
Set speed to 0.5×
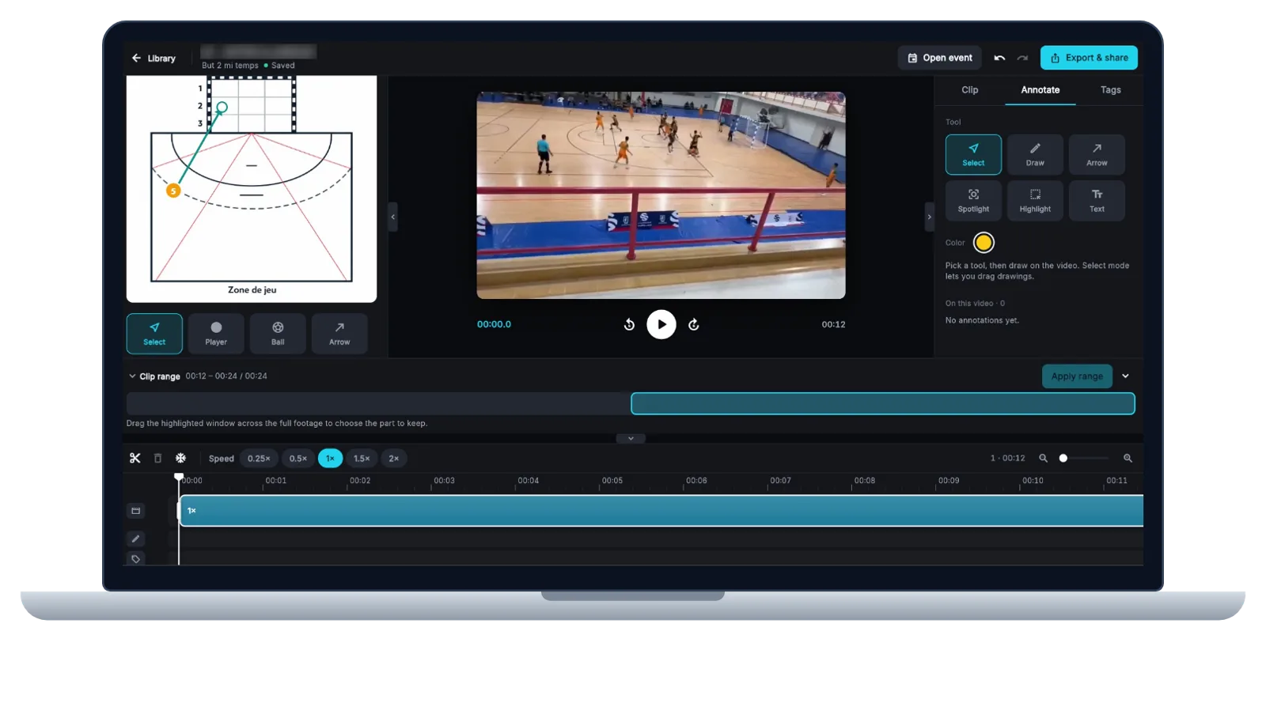coord(298,459)
